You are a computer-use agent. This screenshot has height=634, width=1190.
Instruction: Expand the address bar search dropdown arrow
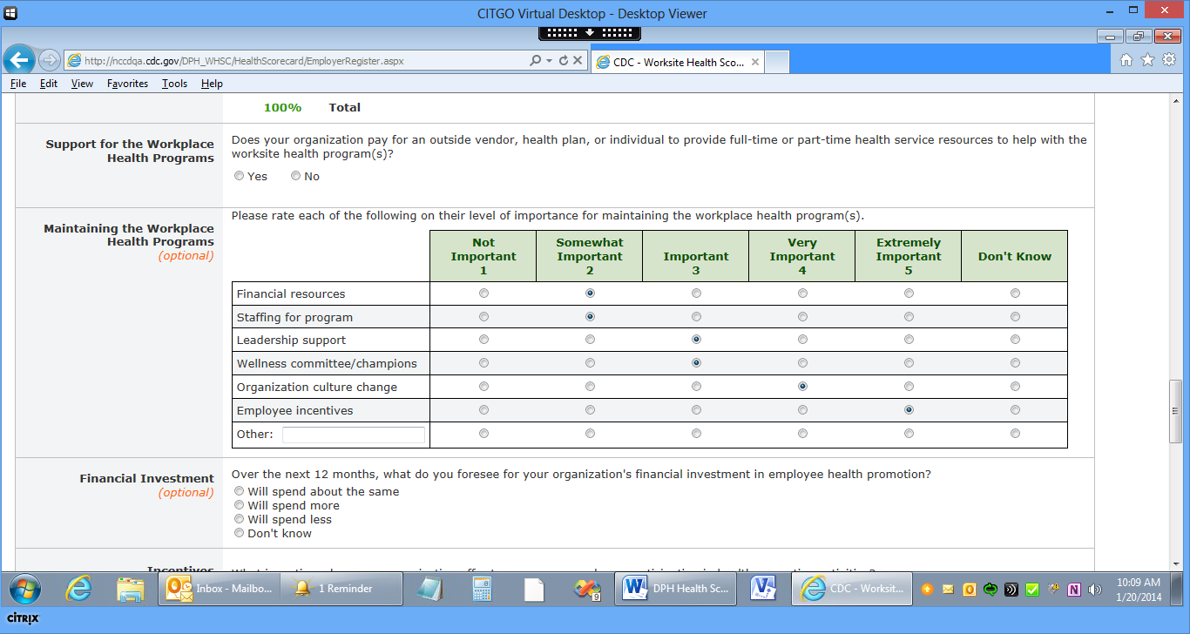pos(549,61)
